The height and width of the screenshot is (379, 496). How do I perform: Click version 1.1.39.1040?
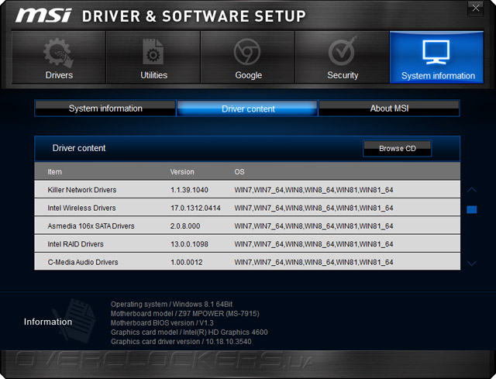point(189,190)
